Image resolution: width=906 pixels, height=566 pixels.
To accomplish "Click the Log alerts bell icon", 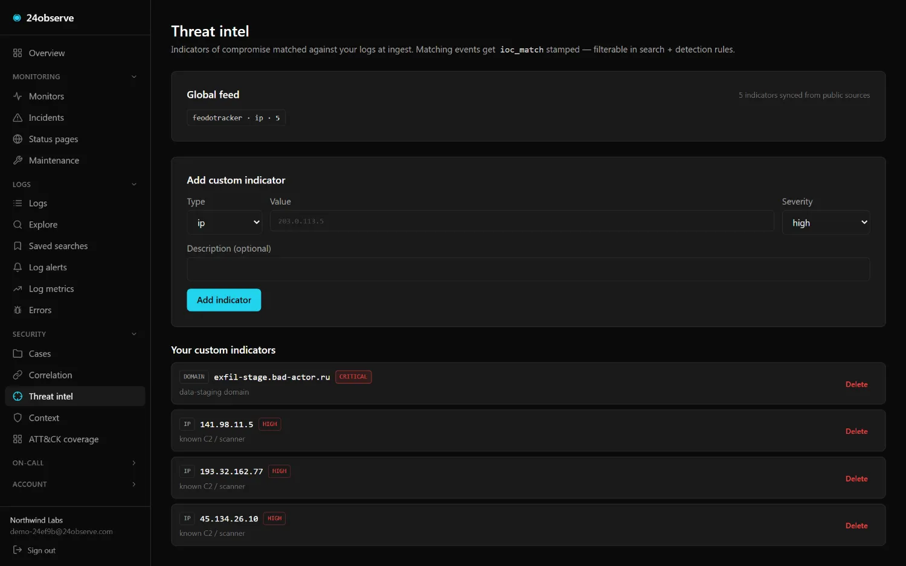I will (18, 267).
